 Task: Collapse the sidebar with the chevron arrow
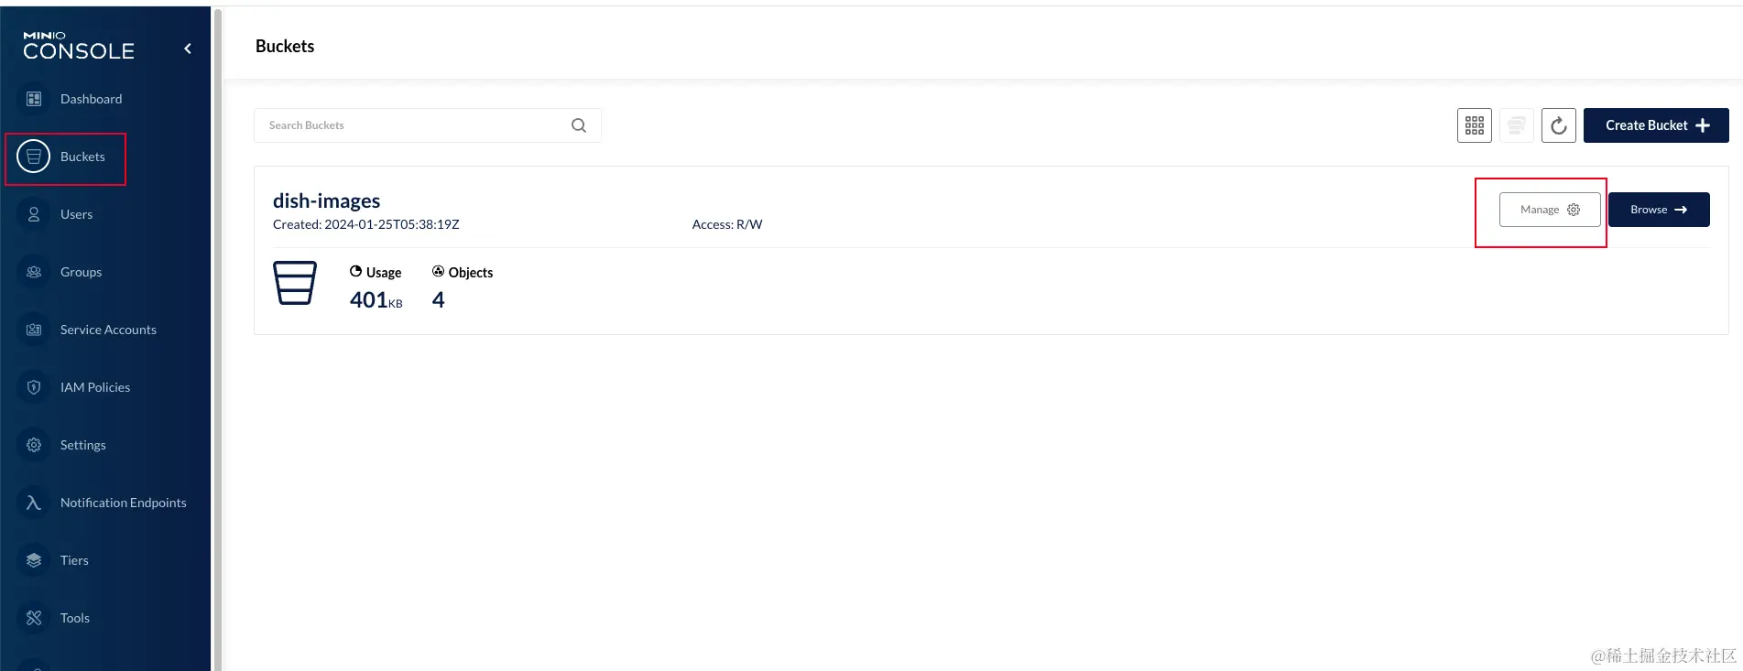(188, 49)
